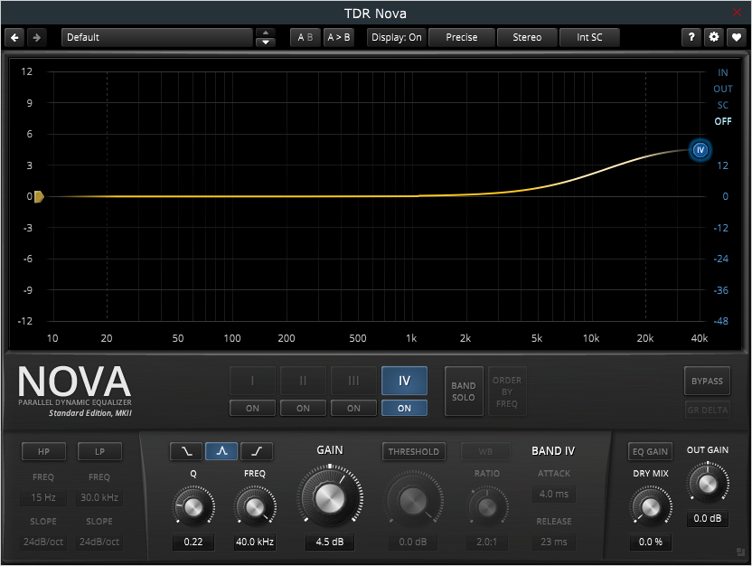Toggle the EQ Gain button
Image resolution: width=752 pixels, height=566 pixels.
pos(650,451)
